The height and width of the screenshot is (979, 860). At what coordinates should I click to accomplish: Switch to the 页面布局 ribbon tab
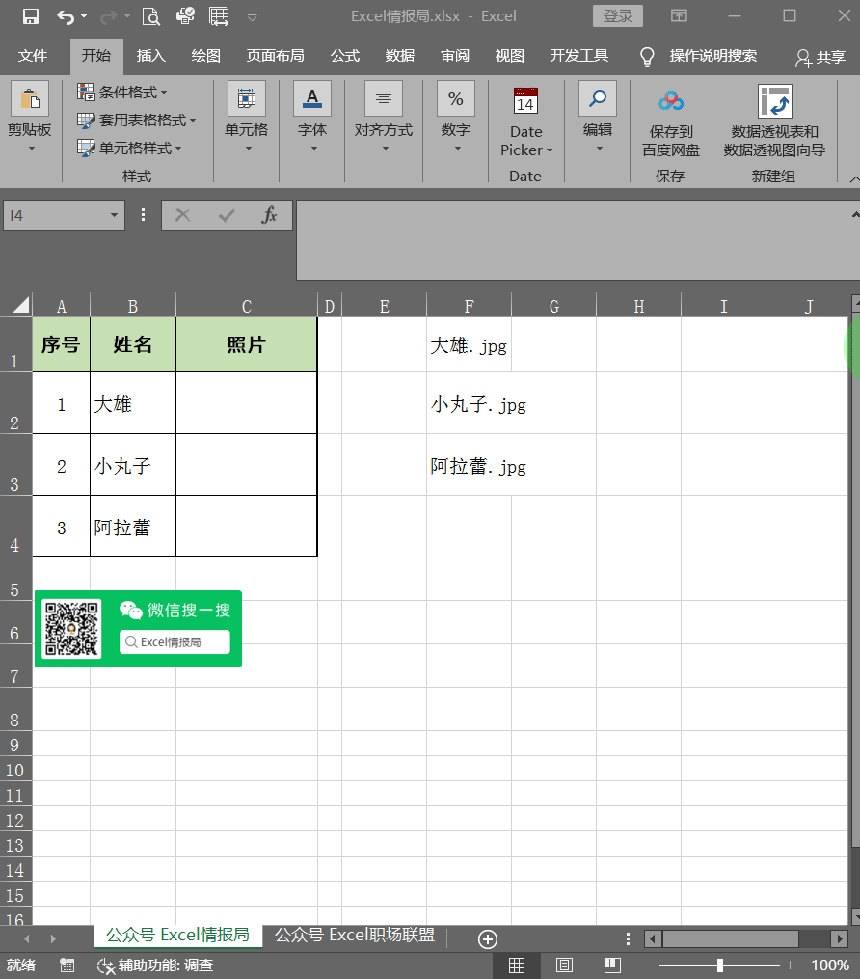coord(275,56)
